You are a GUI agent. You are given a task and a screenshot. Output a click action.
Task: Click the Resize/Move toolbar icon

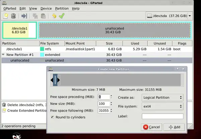pyautogui.click(x=24, y=16)
